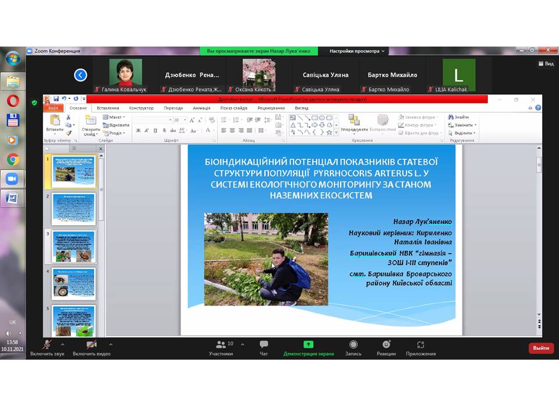Open the Participants list icon
Viewport: 559px width, 419px height.
tap(221, 345)
